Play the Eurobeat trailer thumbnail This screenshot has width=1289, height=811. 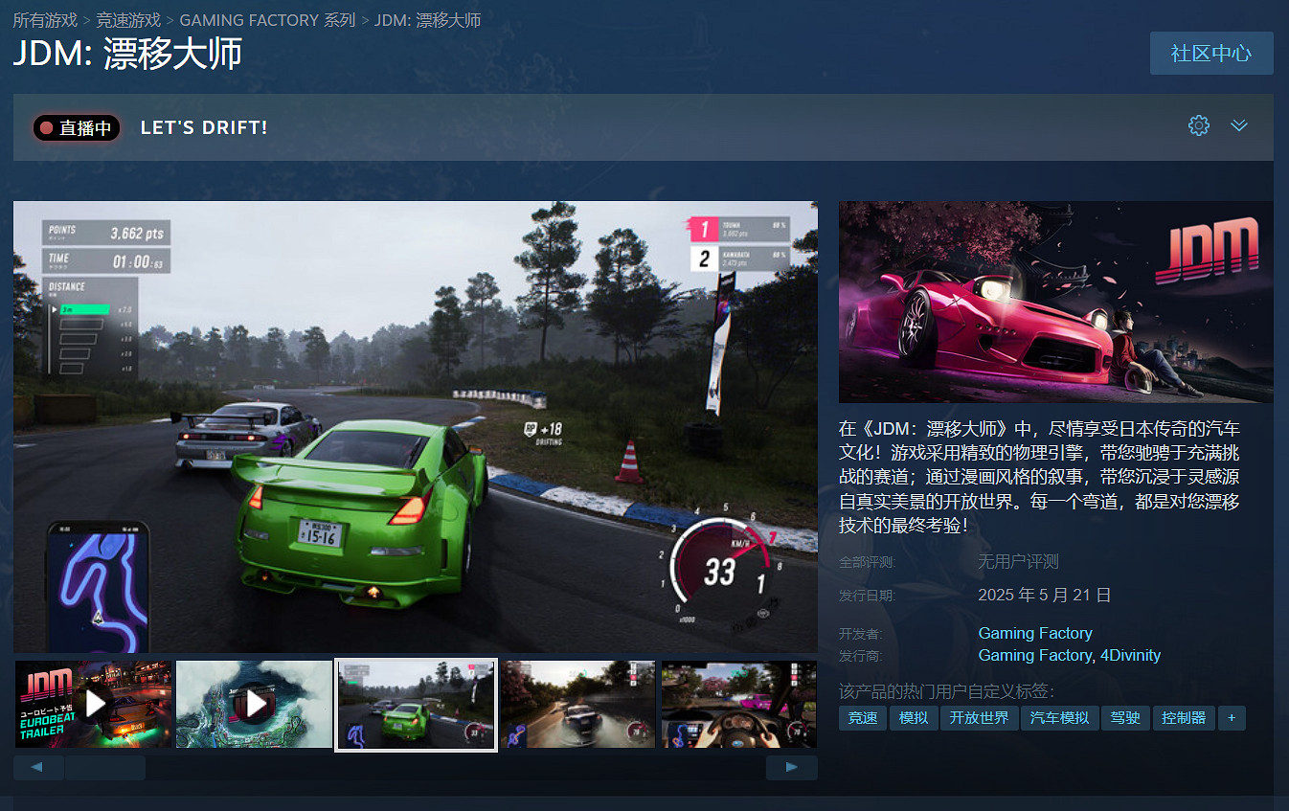pyautogui.click(x=94, y=704)
